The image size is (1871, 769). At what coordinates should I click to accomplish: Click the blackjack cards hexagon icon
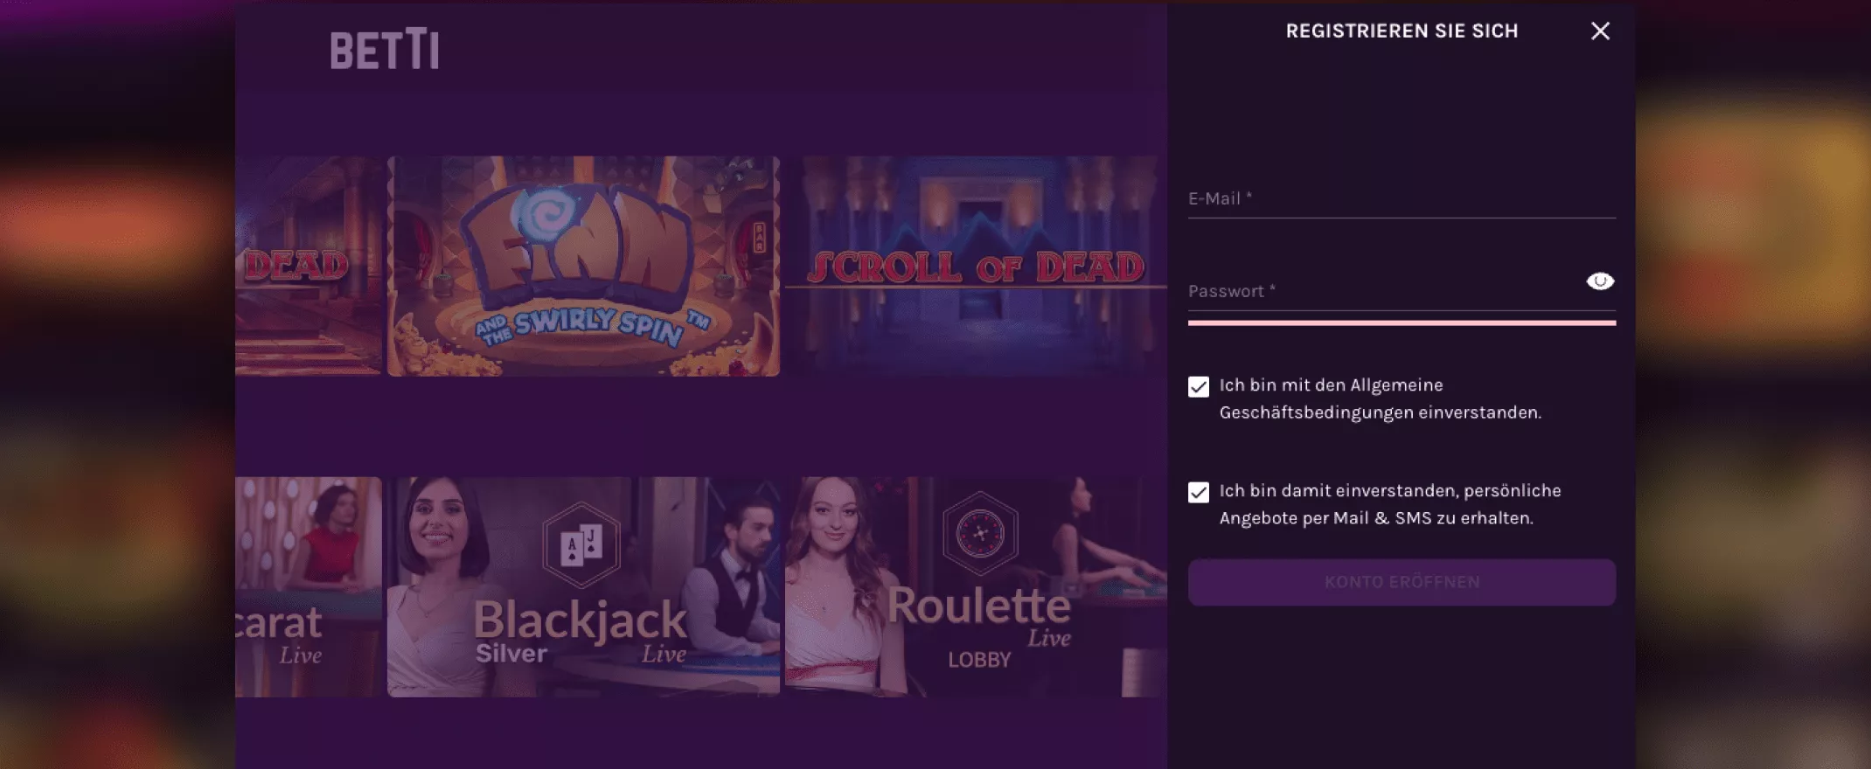tap(581, 544)
